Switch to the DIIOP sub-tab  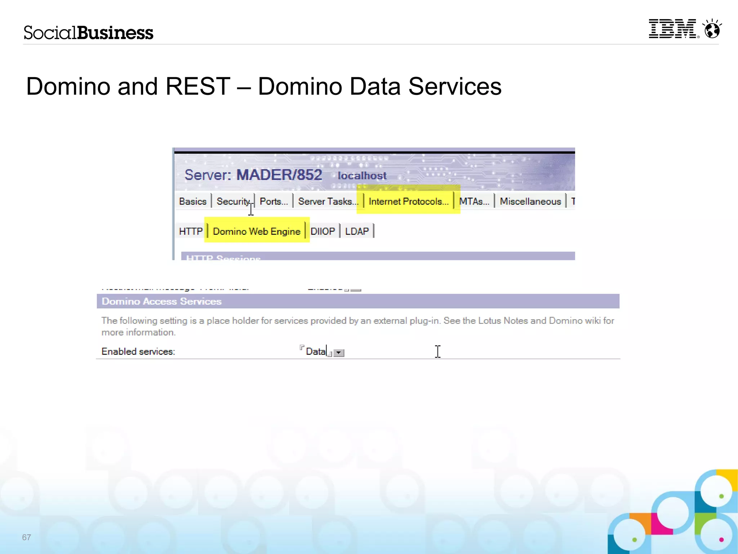(x=323, y=231)
